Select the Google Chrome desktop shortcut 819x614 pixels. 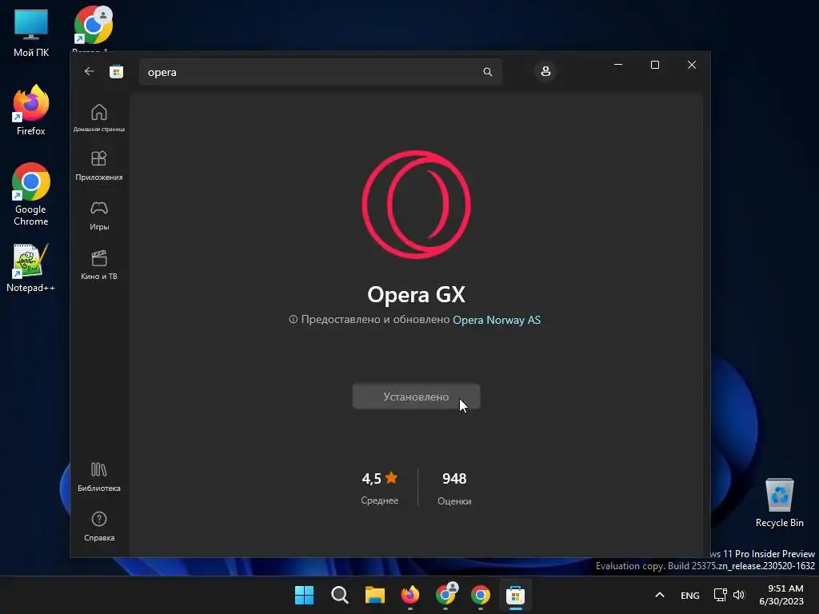point(31,195)
